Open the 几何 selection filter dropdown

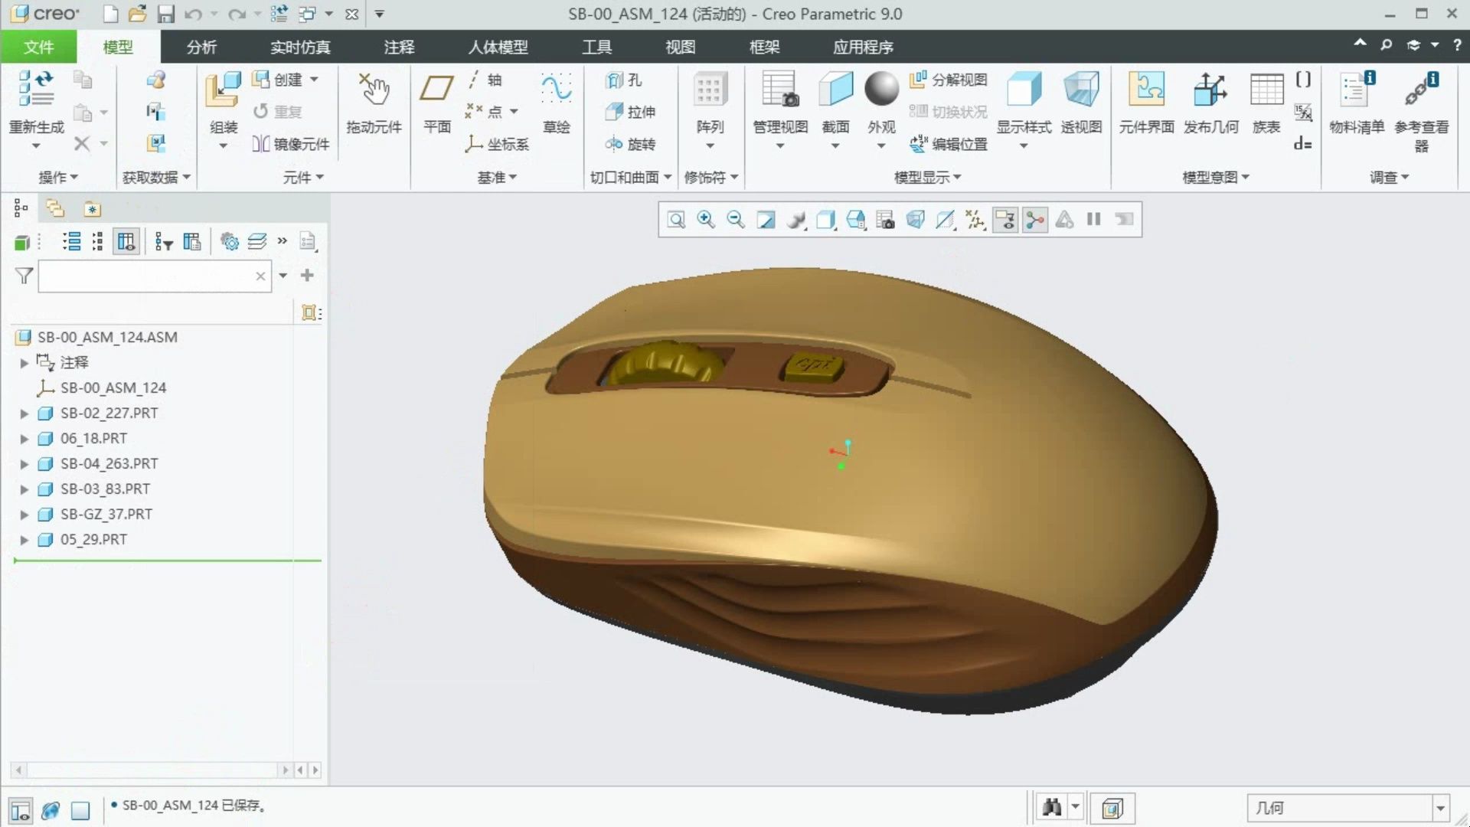point(1439,808)
